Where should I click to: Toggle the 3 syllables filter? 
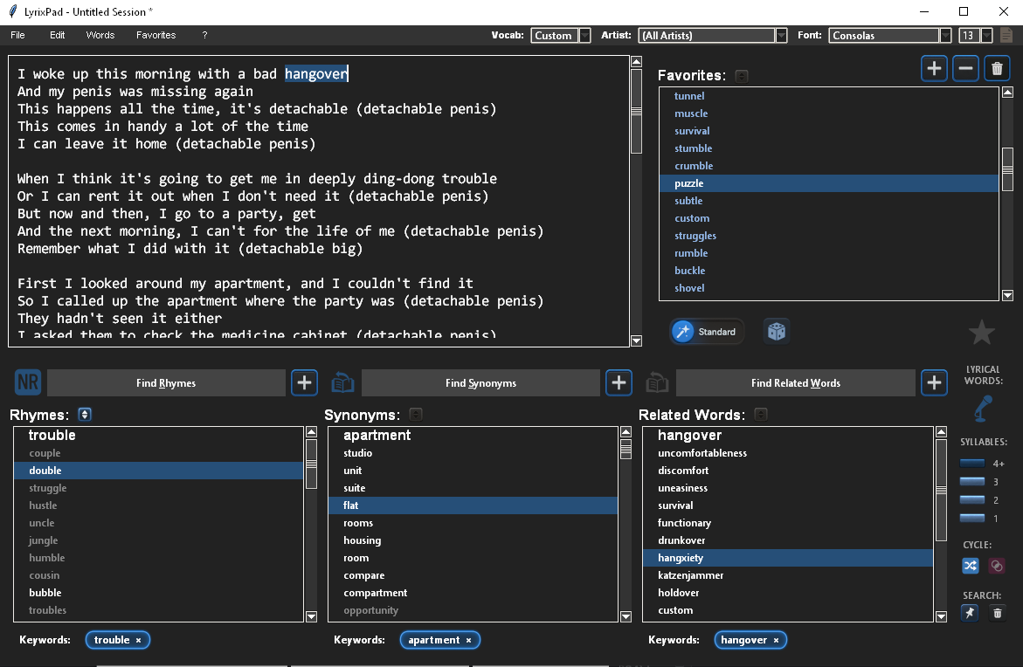[972, 482]
